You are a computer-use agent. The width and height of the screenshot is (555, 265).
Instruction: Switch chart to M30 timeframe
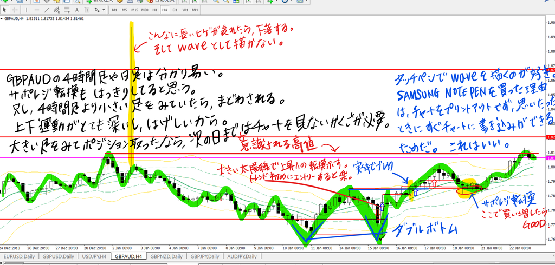(x=145, y=10)
